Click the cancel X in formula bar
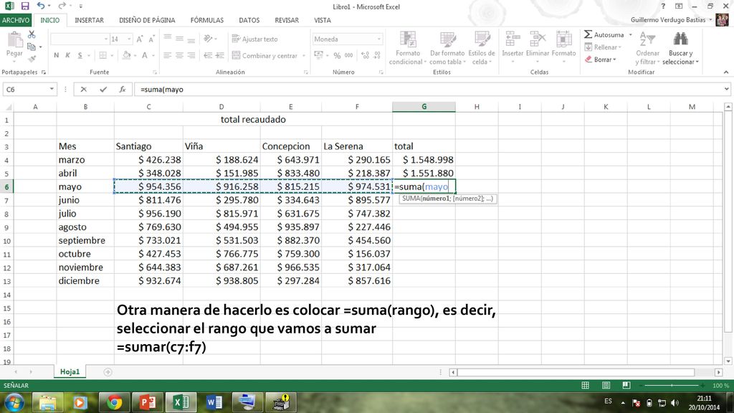Screen dimensions: 734x413 point(83,89)
